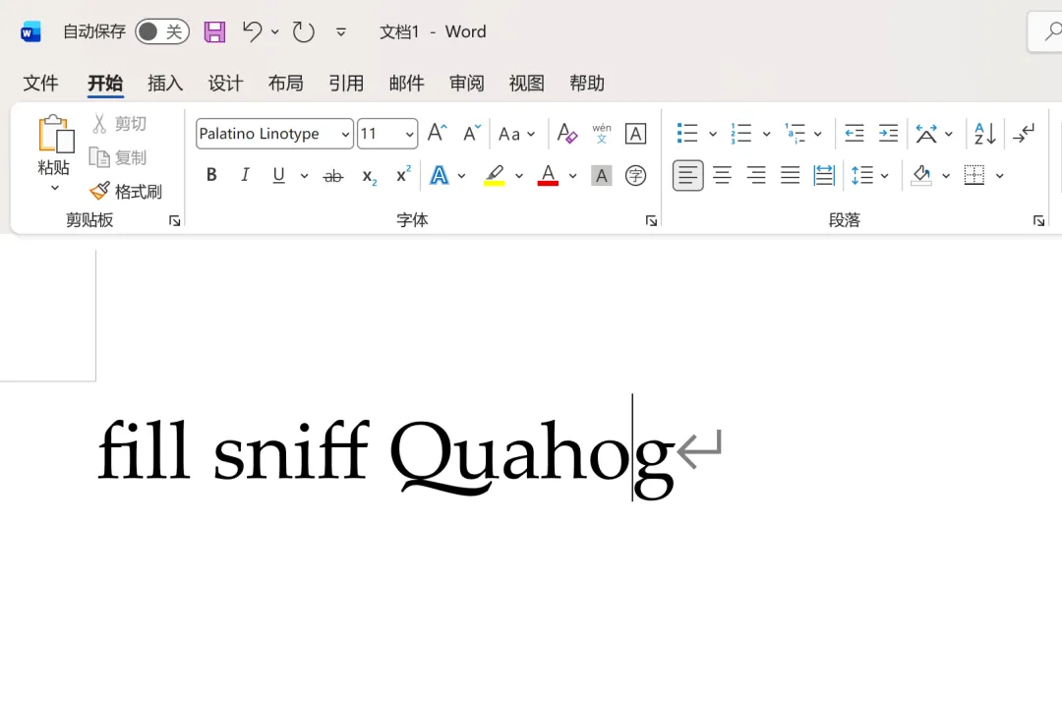Viewport: 1062px width, 702px height.
Task: Open the highlight color dropdown arrow
Action: (x=519, y=176)
